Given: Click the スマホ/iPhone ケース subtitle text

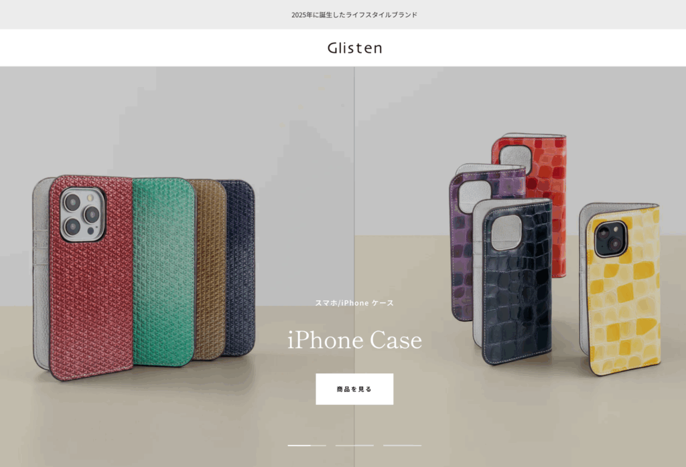Looking at the screenshot, I should click(354, 302).
